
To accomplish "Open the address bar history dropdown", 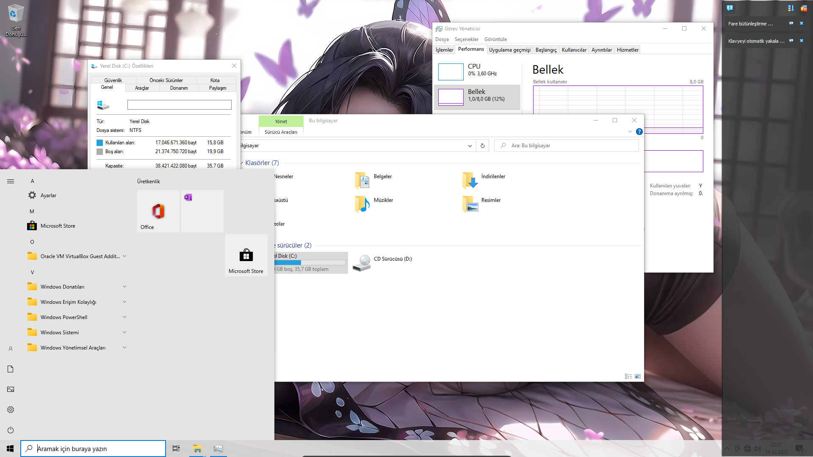I will coord(470,146).
